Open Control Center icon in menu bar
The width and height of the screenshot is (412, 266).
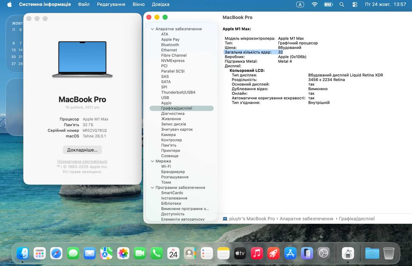pos(355,4)
